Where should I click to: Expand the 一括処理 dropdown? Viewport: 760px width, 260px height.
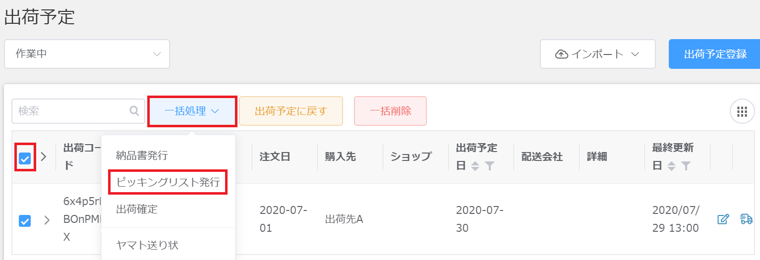tap(192, 111)
